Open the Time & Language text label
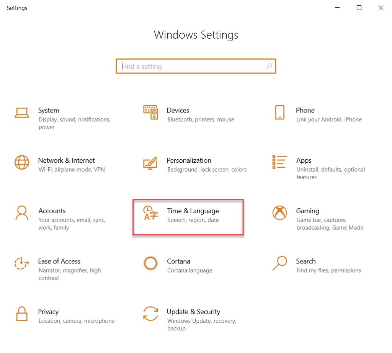The height and width of the screenshot is (353, 392). (193, 211)
